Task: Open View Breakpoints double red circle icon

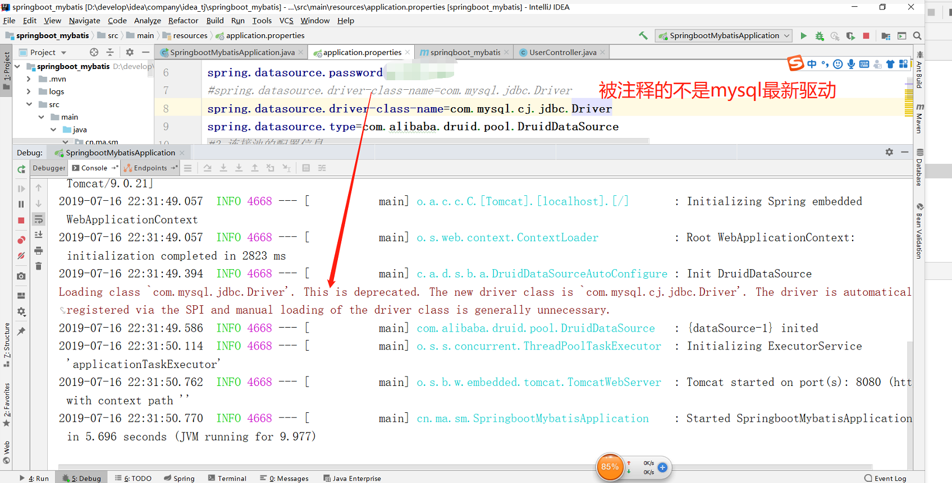Action: pyautogui.click(x=21, y=240)
